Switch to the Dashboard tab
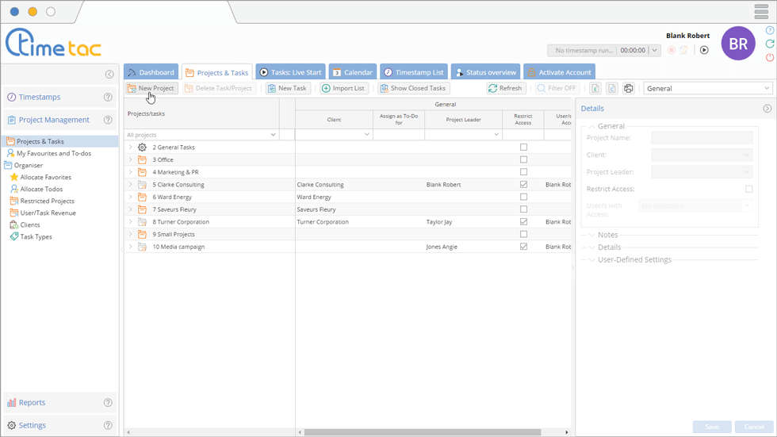This screenshot has width=777, height=437. [151, 72]
